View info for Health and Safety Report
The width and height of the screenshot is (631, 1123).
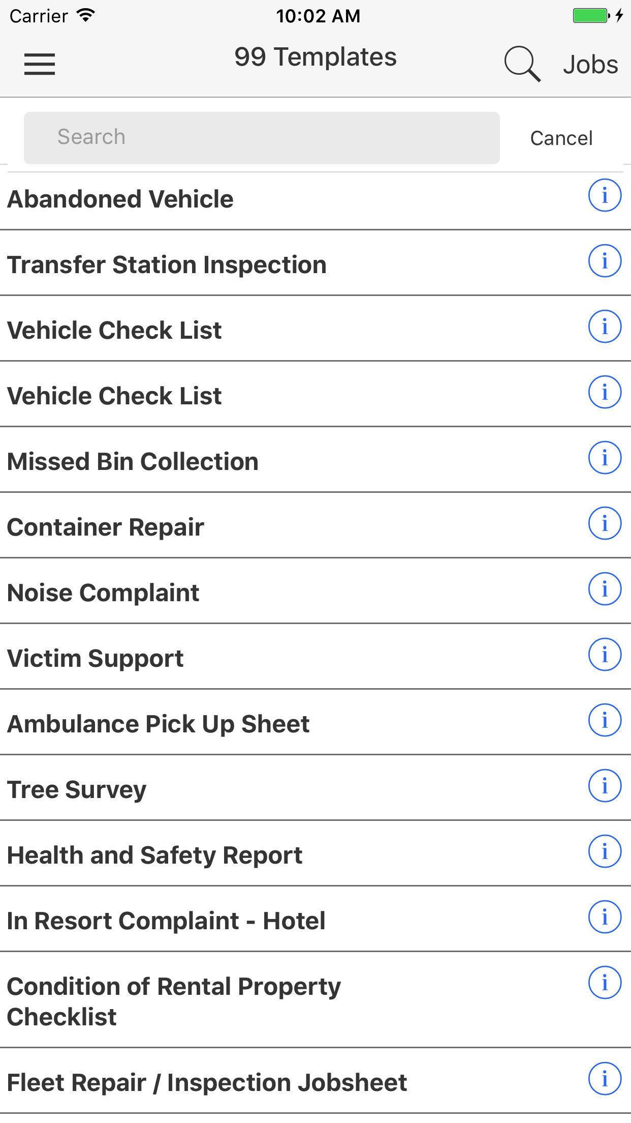click(x=604, y=851)
